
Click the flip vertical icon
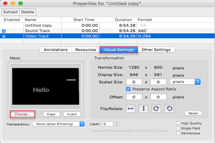pos(143,109)
